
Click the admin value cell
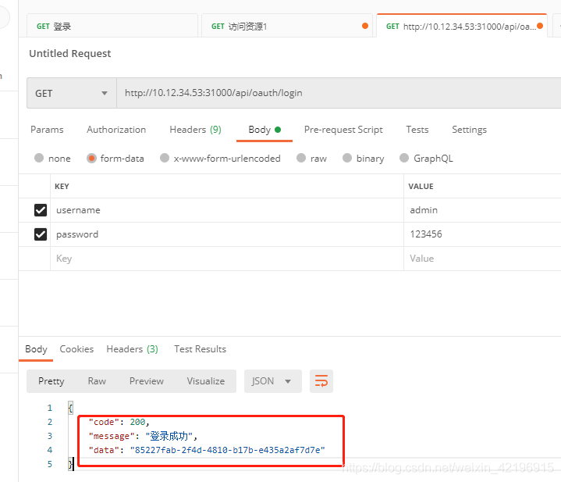(482, 210)
